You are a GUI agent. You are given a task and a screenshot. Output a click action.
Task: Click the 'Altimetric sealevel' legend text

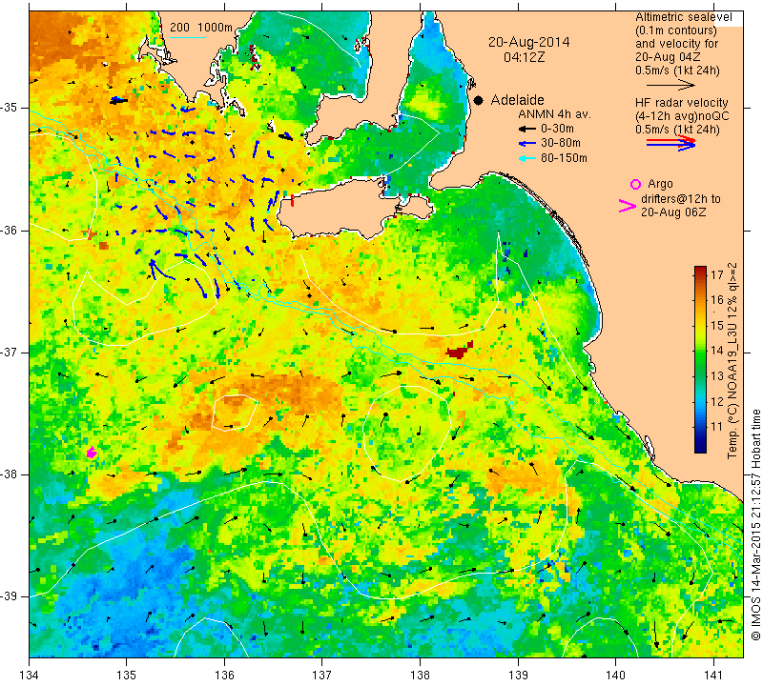(683, 17)
